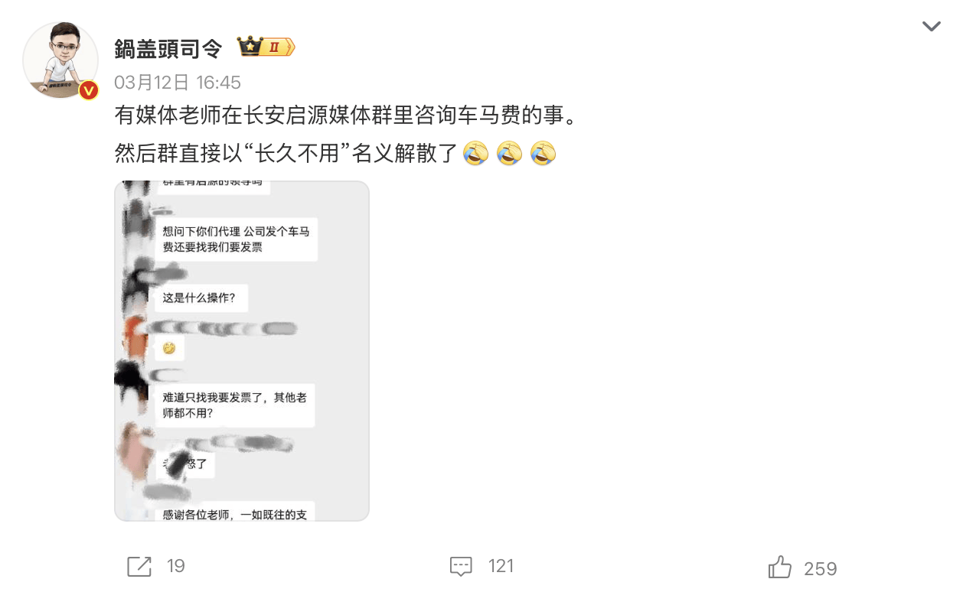Click first laughing-crying emoji after 解散了

click(x=476, y=154)
